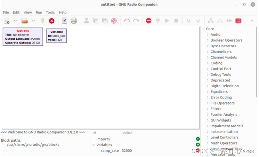
Task: Expand the Filters category
Action: pos(208,109)
